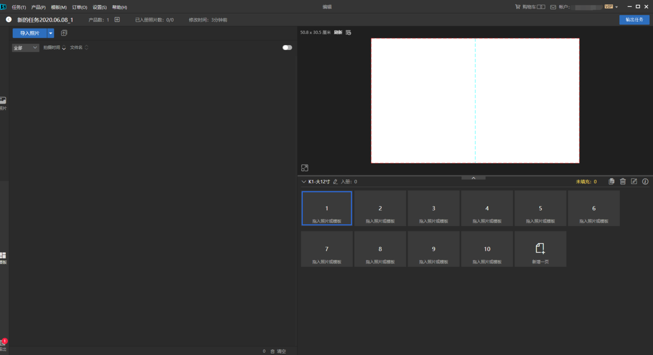
Task: Select page 4 thumbnail
Action: pos(487,208)
